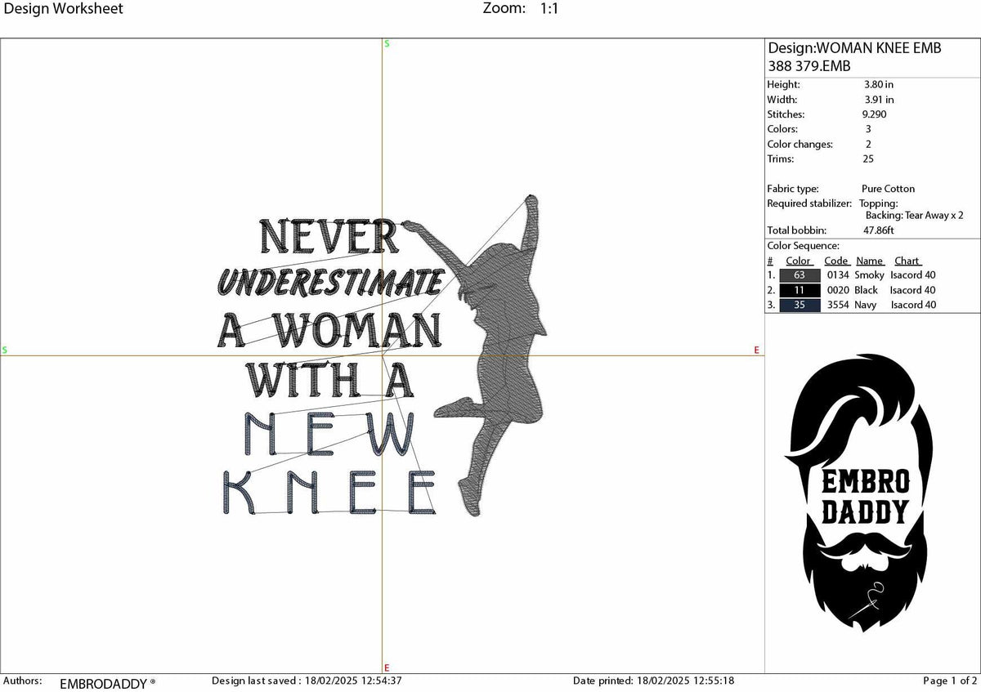981x692 pixels.
Task: Select thread code '0134' in row 1
Action: [839, 275]
